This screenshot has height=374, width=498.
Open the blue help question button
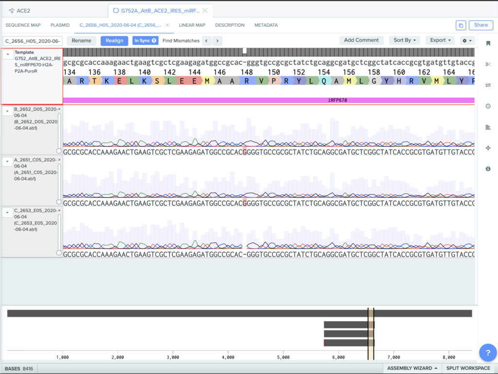point(488,353)
